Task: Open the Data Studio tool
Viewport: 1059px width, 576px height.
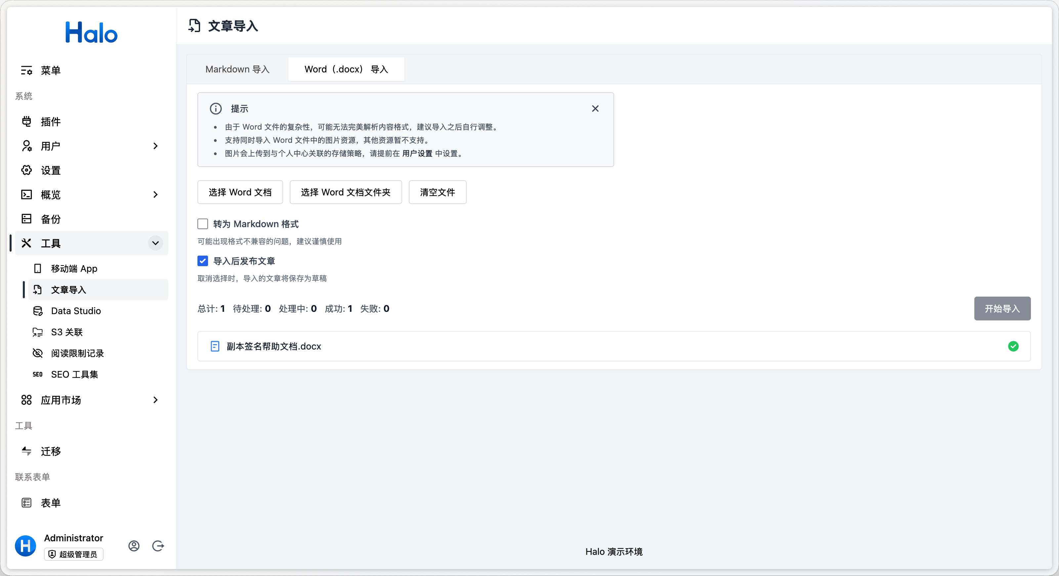Action: pos(76,311)
